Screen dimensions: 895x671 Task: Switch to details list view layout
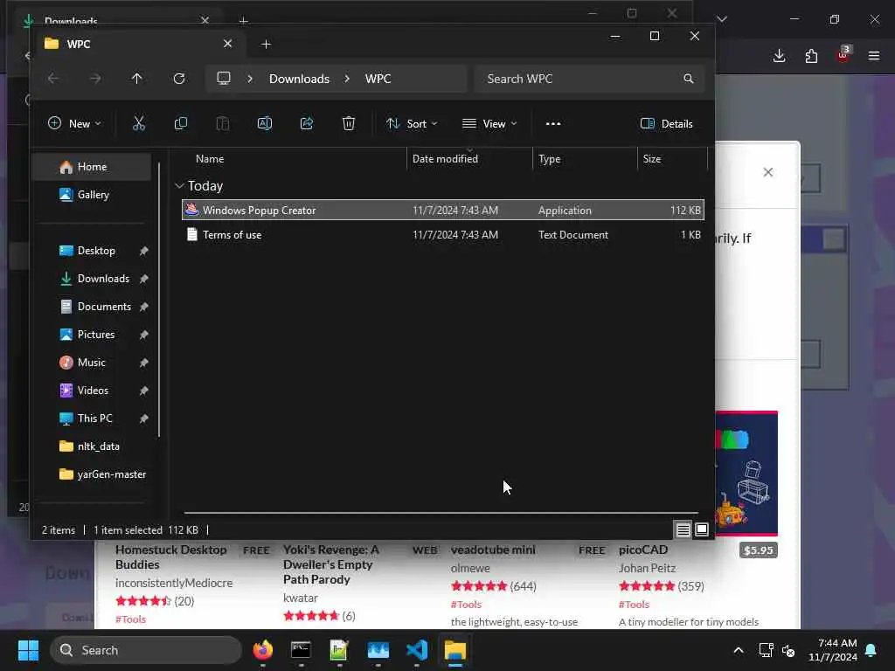[x=683, y=529]
